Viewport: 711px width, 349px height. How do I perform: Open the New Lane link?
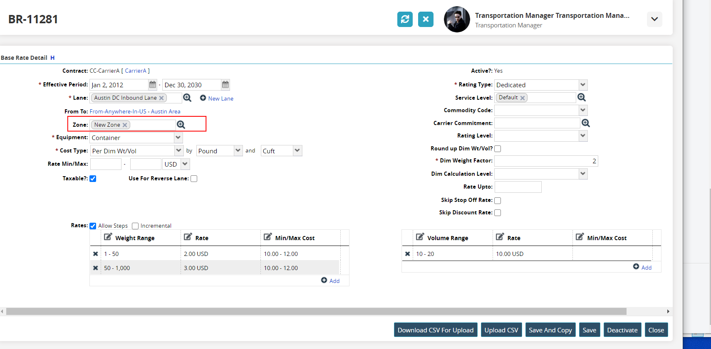coord(221,98)
